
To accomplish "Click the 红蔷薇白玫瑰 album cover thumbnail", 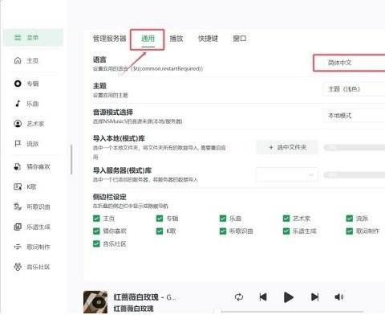I will [x=95, y=302].
